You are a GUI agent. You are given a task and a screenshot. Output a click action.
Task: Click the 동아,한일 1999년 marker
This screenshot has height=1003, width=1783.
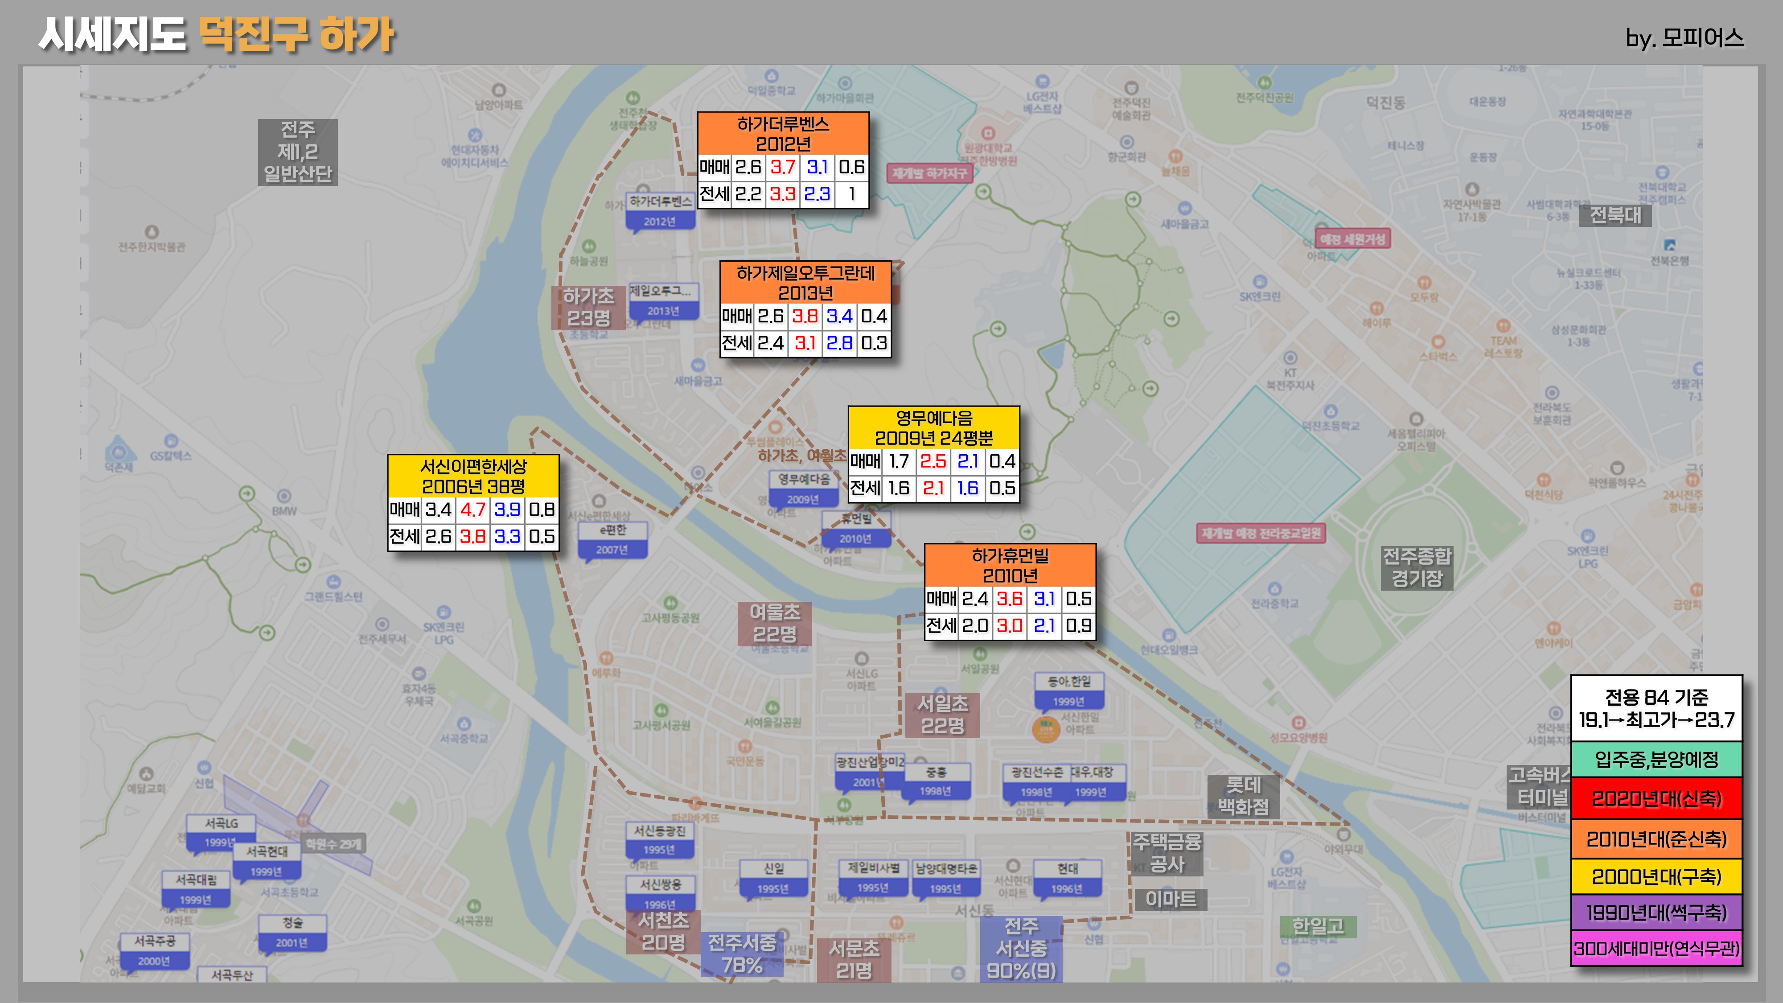1069,691
